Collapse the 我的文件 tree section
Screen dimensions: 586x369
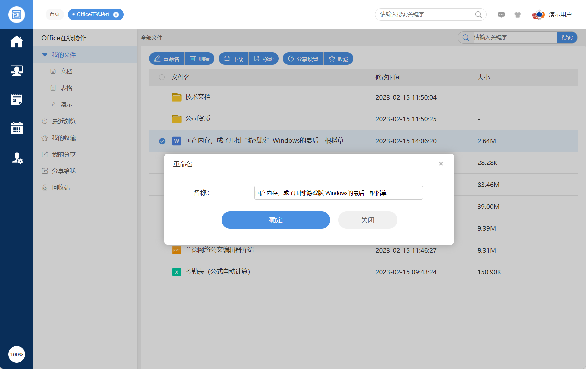tap(45, 55)
